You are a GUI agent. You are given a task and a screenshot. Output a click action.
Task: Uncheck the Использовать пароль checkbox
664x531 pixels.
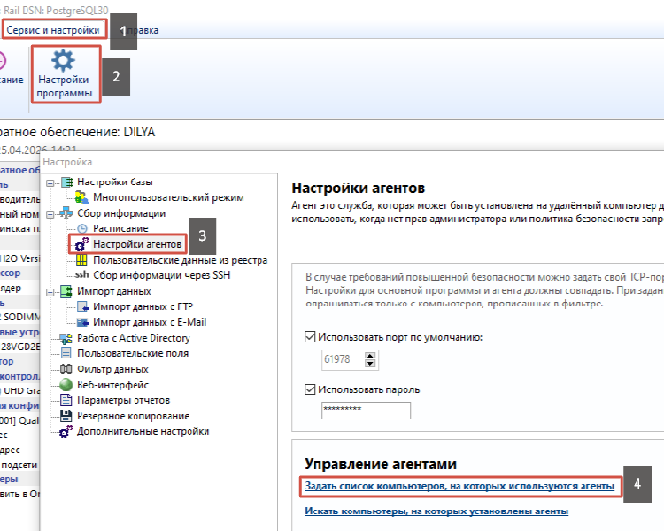[310, 389]
